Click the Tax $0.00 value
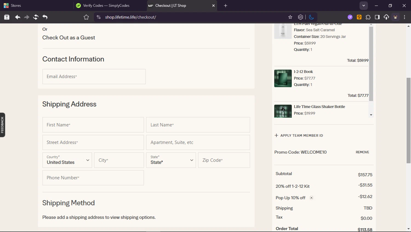411x232 pixels. (366, 218)
